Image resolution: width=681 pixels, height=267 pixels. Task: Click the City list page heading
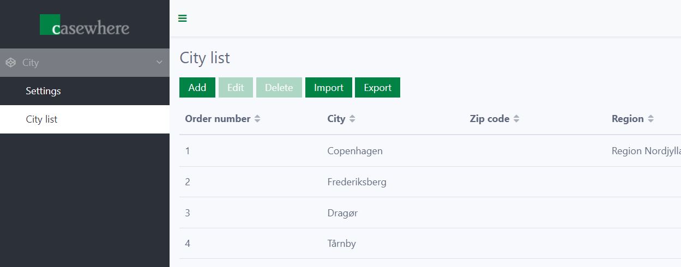[x=205, y=58]
